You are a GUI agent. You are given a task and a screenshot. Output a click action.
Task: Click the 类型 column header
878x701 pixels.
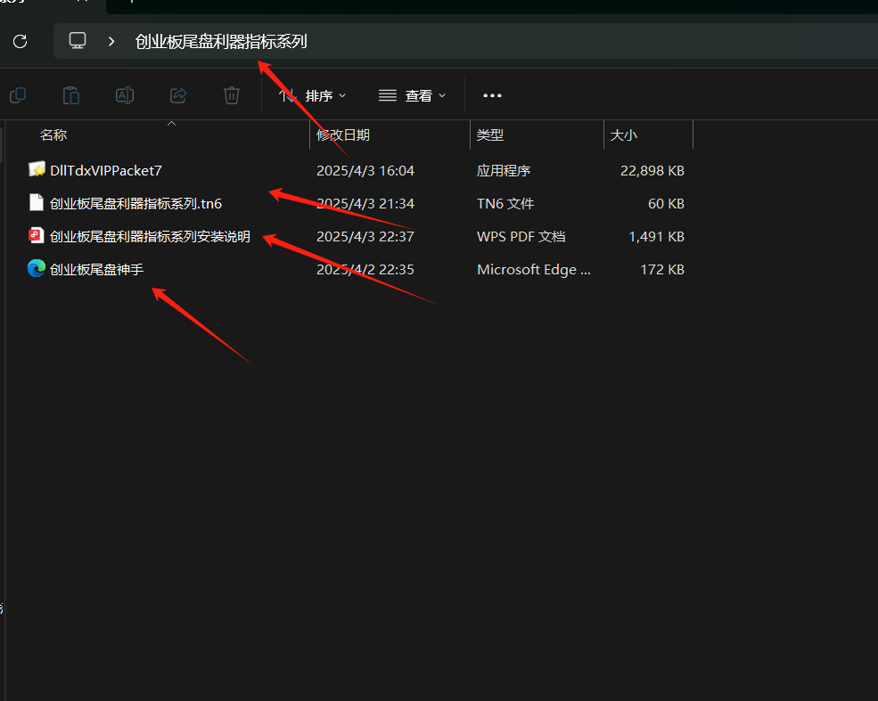point(490,135)
